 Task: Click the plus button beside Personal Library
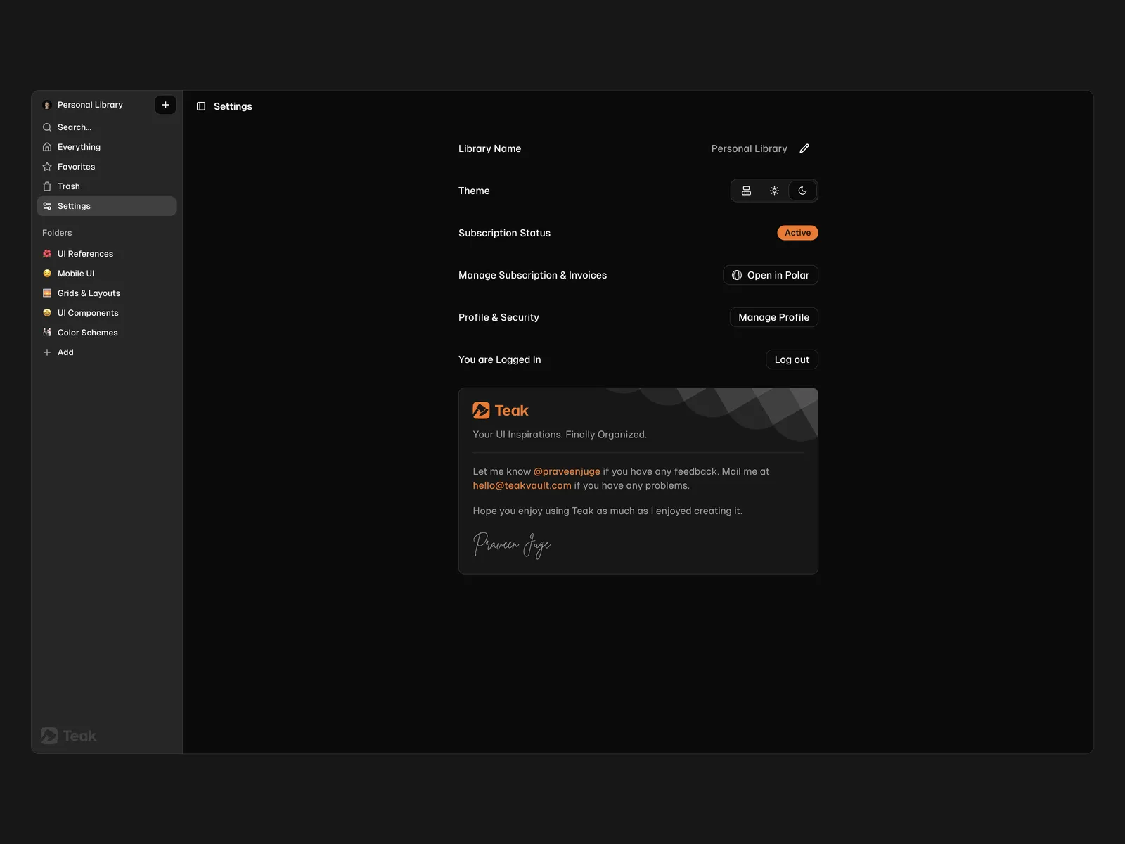(x=165, y=105)
